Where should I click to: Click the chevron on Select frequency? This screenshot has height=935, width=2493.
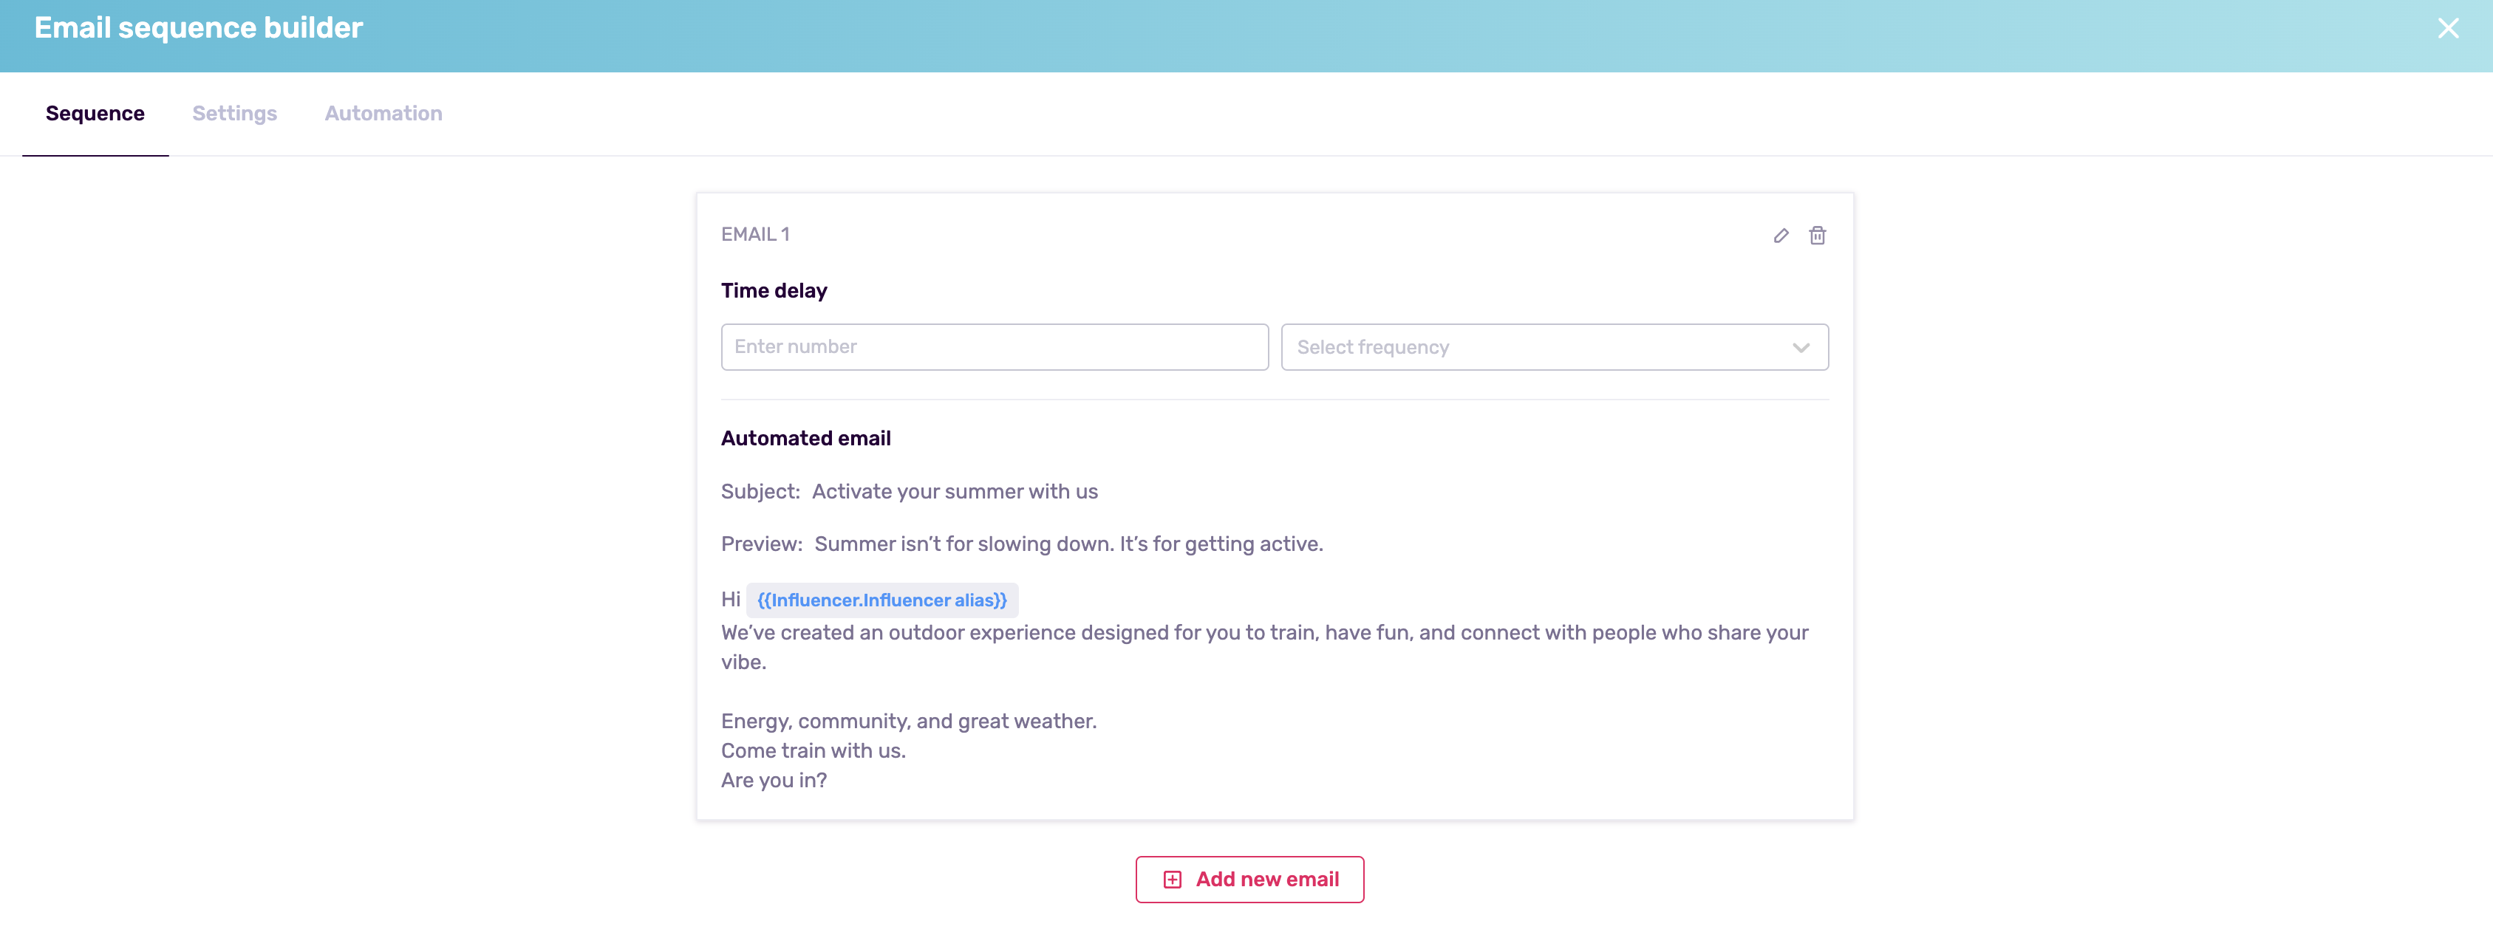[x=1800, y=347]
